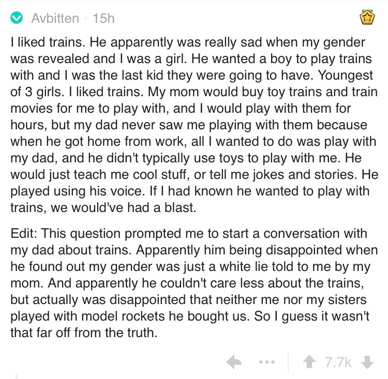
Task: Open Avbitten's user profile
Action: [x=55, y=18]
